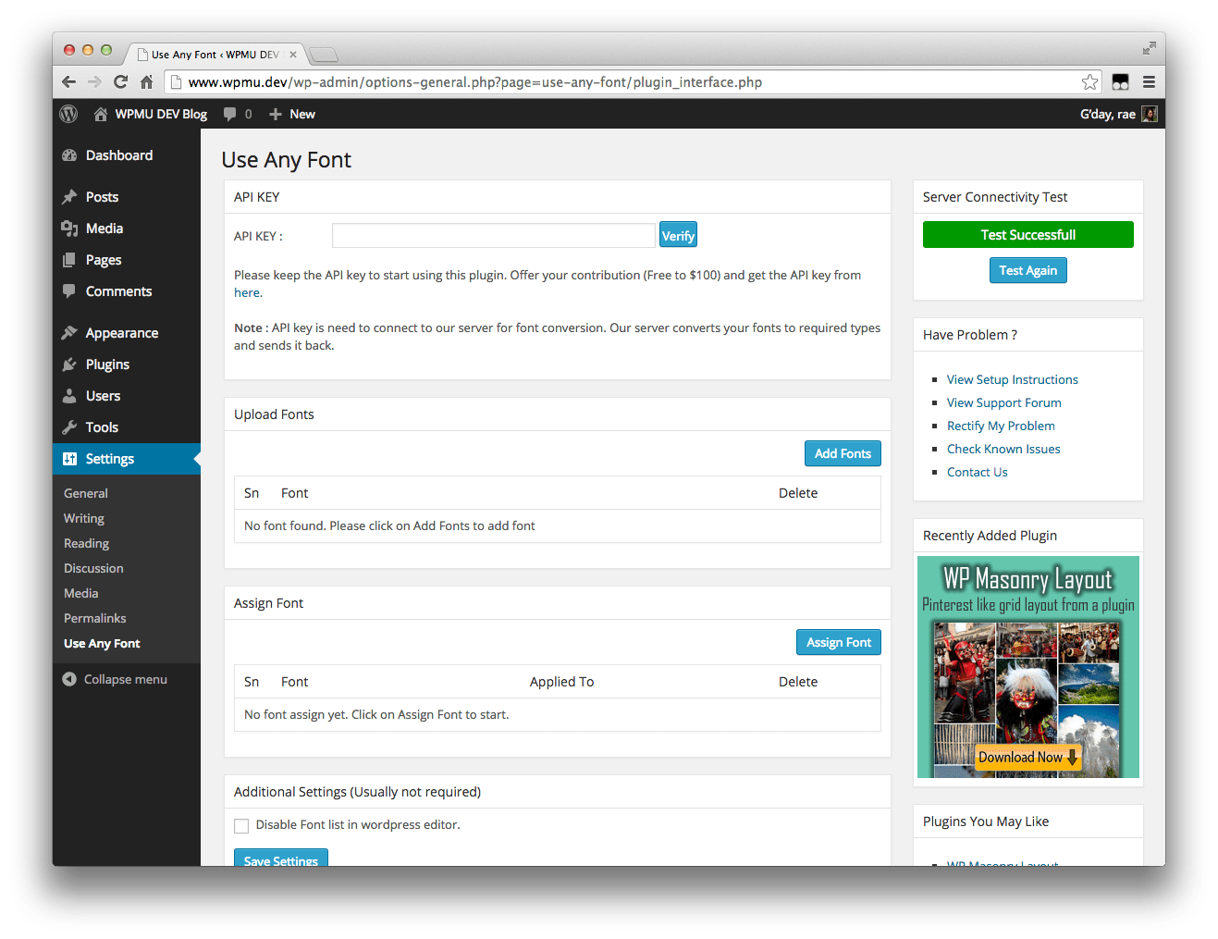1218x939 pixels.
Task: Open Contact Us link
Action: 978,472
